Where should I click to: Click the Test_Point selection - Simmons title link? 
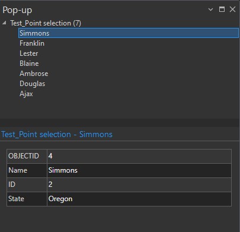point(57,134)
